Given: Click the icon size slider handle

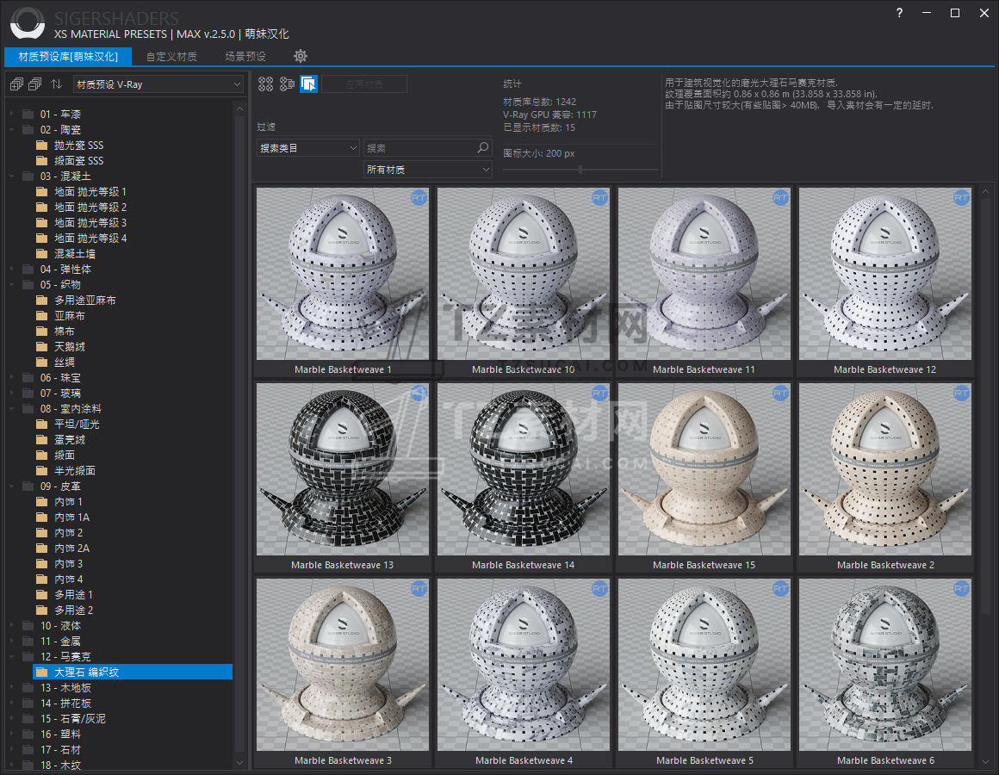Looking at the screenshot, I should pyautogui.click(x=580, y=170).
